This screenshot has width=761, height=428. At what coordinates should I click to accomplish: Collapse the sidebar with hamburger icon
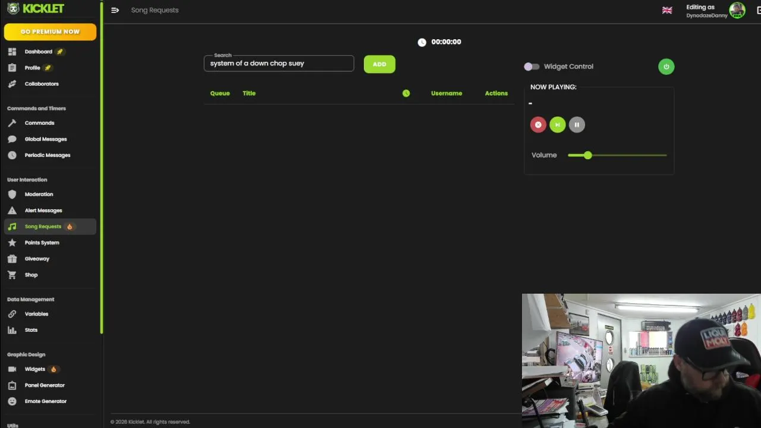tap(115, 10)
